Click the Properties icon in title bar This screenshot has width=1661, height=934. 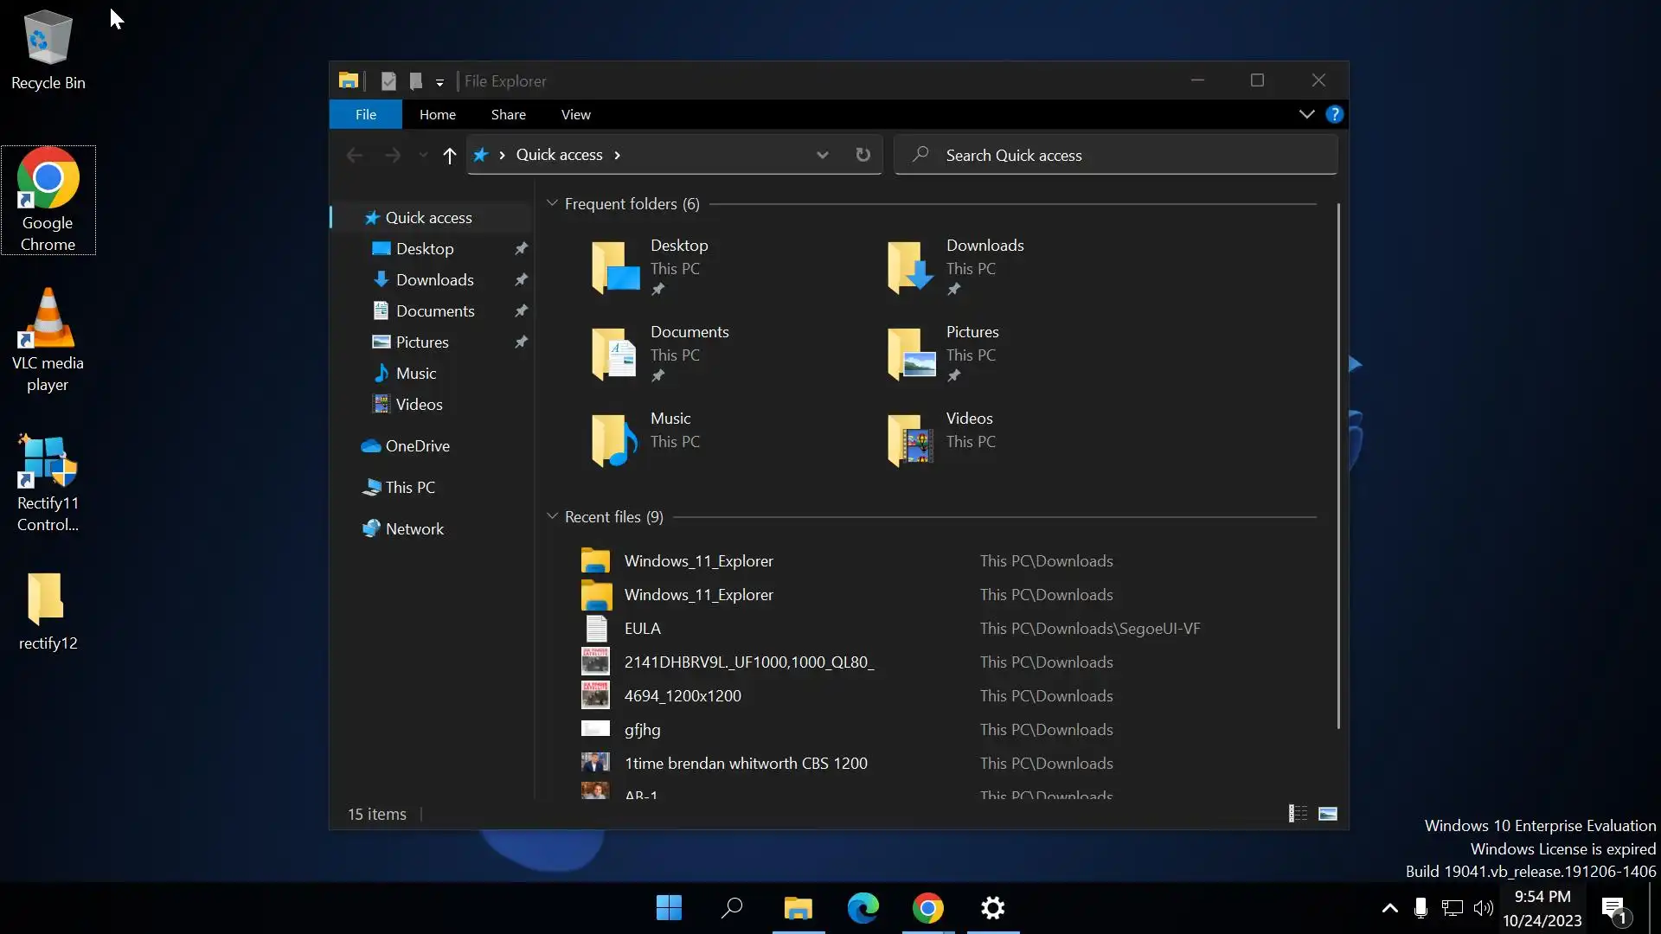click(388, 81)
